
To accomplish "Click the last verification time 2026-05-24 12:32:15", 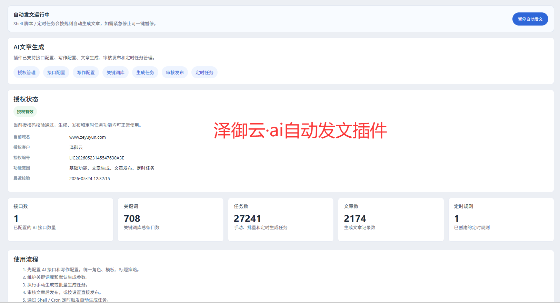I will point(90,179).
